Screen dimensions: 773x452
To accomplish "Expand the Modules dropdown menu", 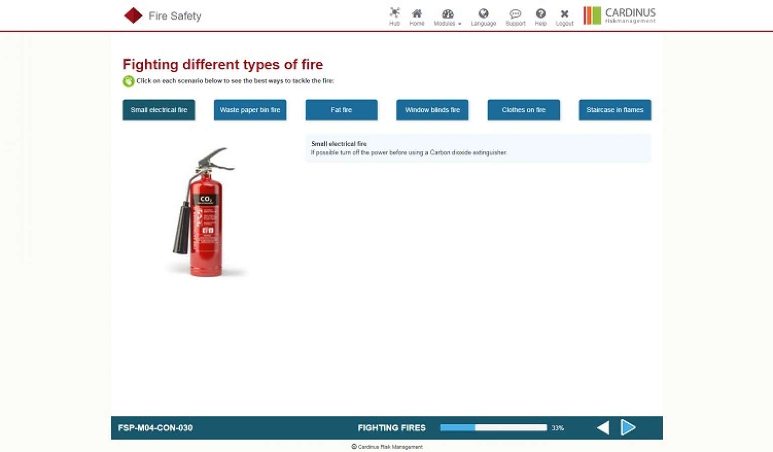I will pyautogui.click(x=447, y=16).
